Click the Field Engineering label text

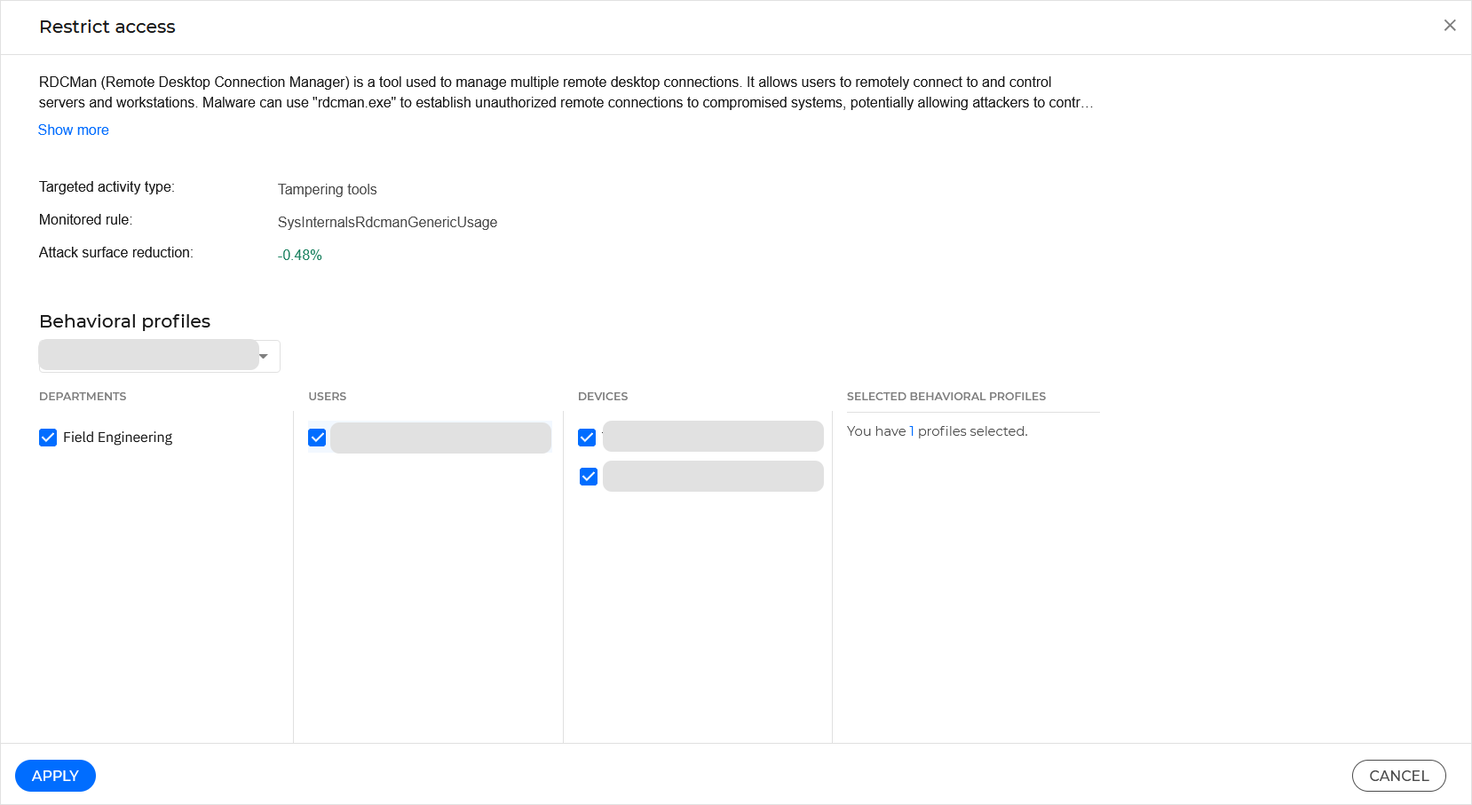[117, 437]
